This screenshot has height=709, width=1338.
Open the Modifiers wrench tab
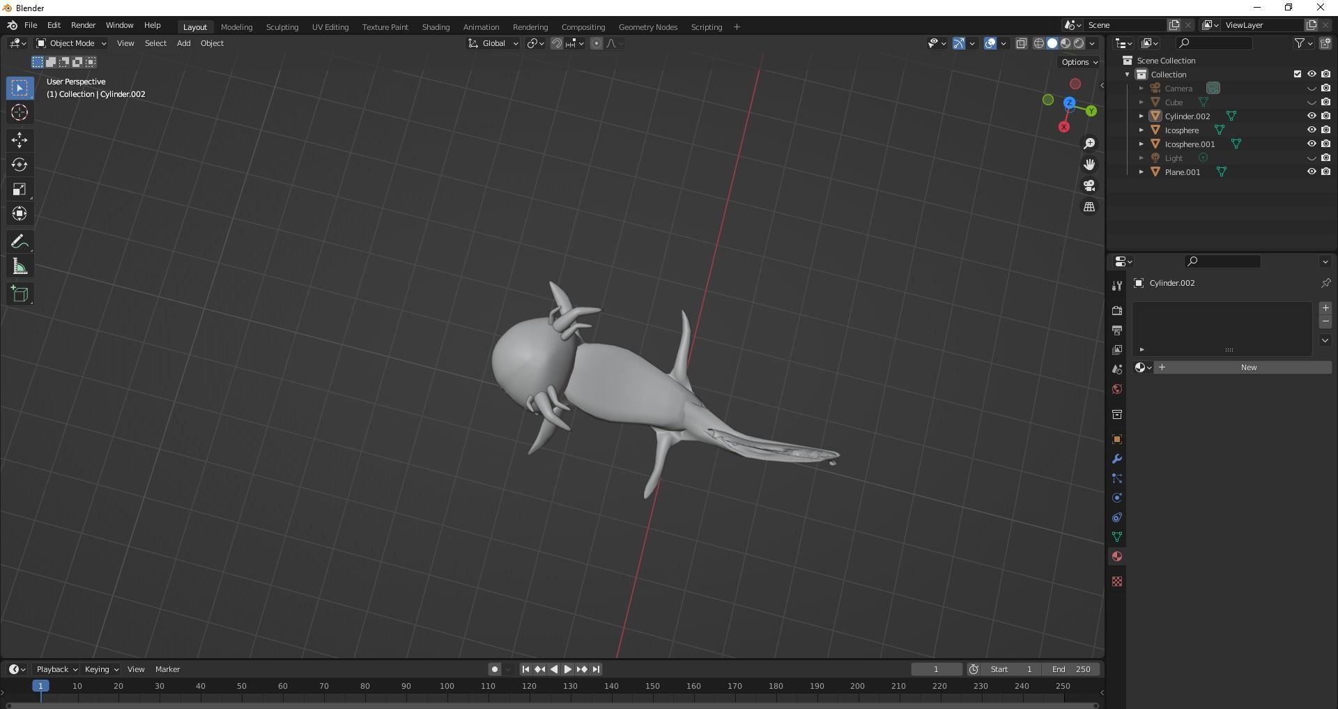click(x=1117, y=459)
